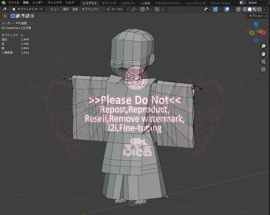This screenshot has width=270, height=215.
Task: Click the zoom magnifier navigation icon
Action: coord(263,46)
